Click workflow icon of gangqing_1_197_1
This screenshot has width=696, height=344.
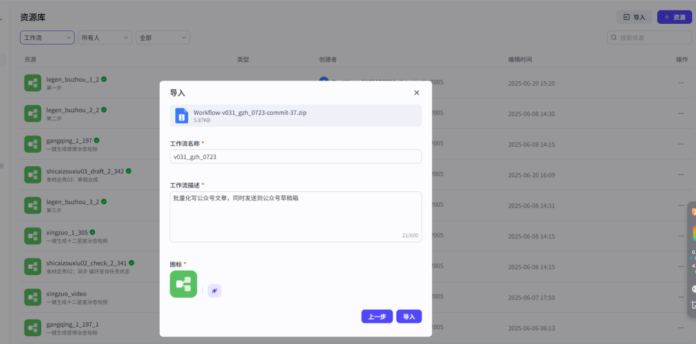pos(33,328)
